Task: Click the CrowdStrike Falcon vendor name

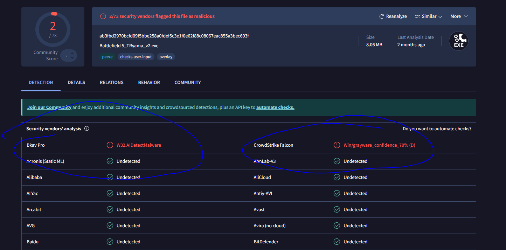Action: (x=273, y=145)
